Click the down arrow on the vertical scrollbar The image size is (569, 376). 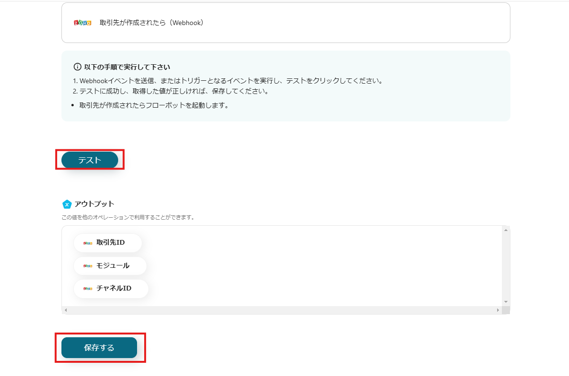point(506,301)
